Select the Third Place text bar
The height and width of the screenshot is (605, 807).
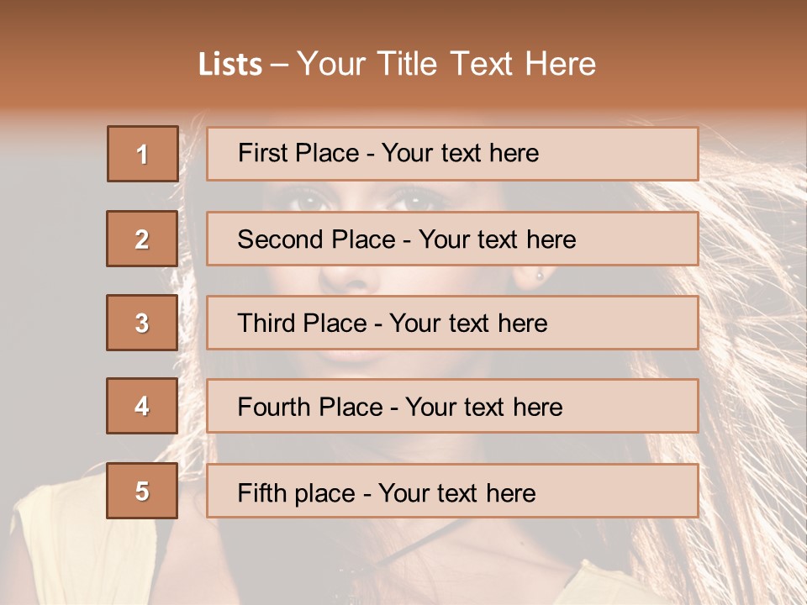click(452, 323)
